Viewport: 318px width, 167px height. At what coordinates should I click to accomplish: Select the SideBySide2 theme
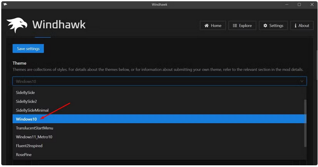[159, 102]
